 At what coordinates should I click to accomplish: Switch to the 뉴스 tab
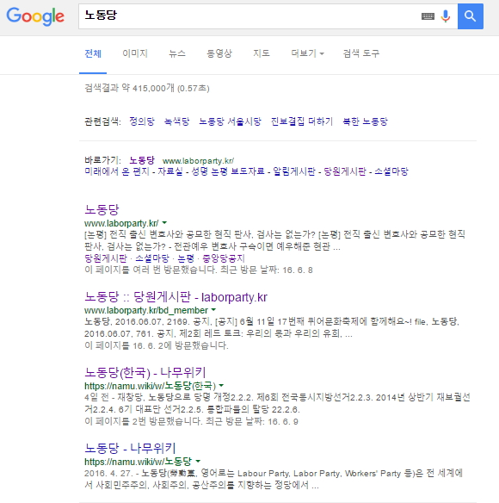(x=177, y=53)
